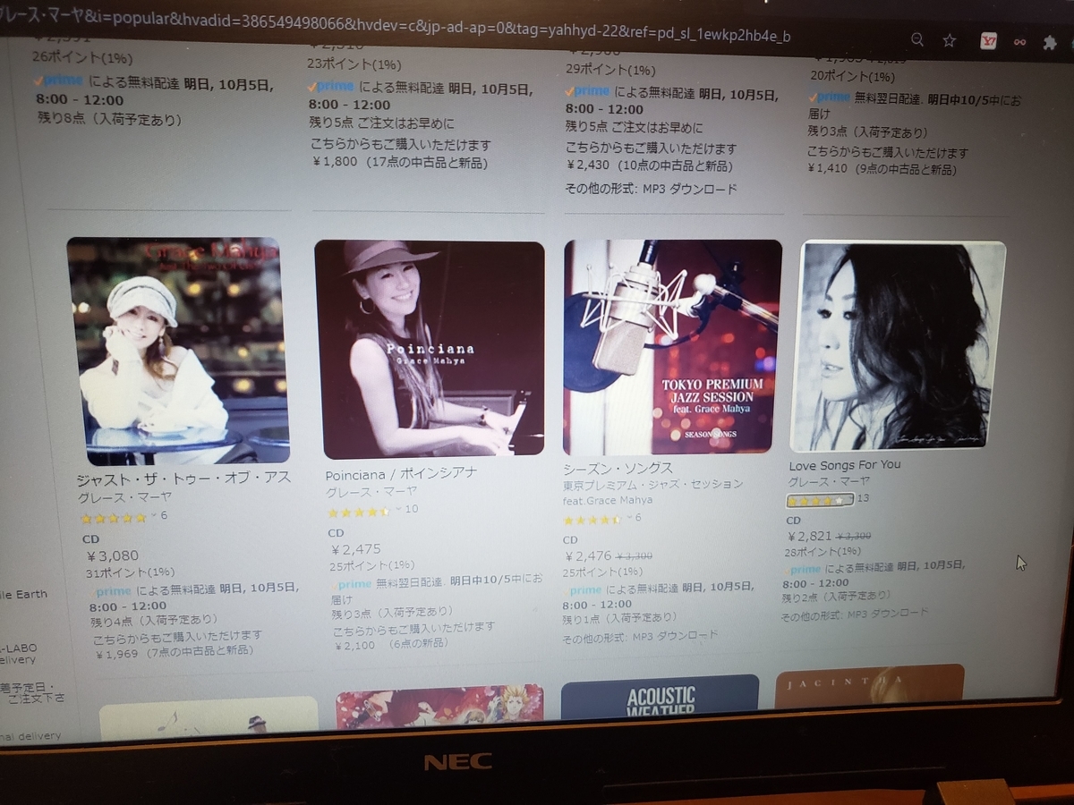
Task: Open the Yahoo Japan extension icon
Action: pos(988,41)
